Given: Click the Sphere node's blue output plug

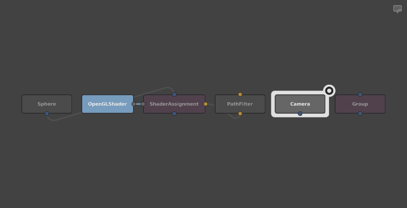Looking at the screenshot, I should click(47, 114).
